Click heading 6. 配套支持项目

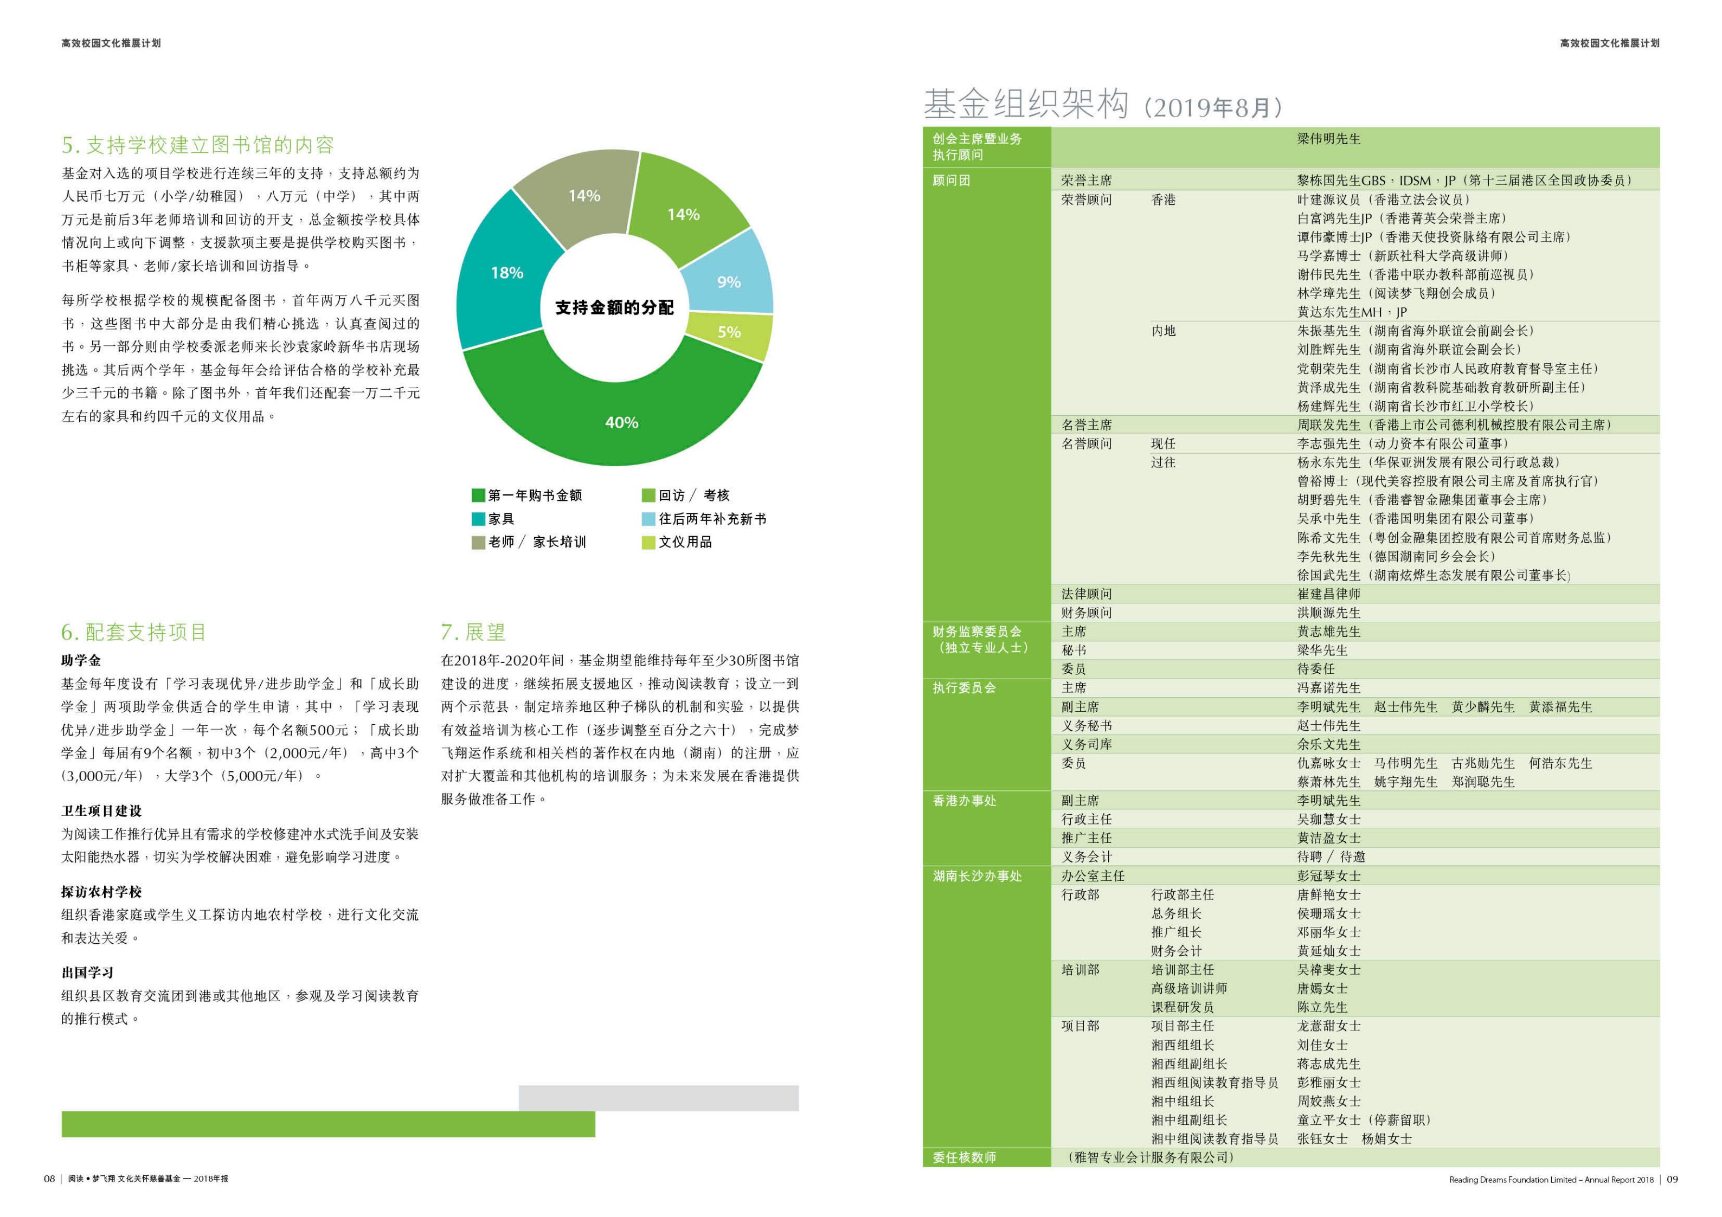pyautogui.click(x=133, y=632)
